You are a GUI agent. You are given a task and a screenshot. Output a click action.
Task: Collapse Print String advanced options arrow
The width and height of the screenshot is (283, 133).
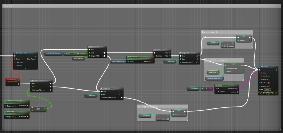tap(268, 95)
